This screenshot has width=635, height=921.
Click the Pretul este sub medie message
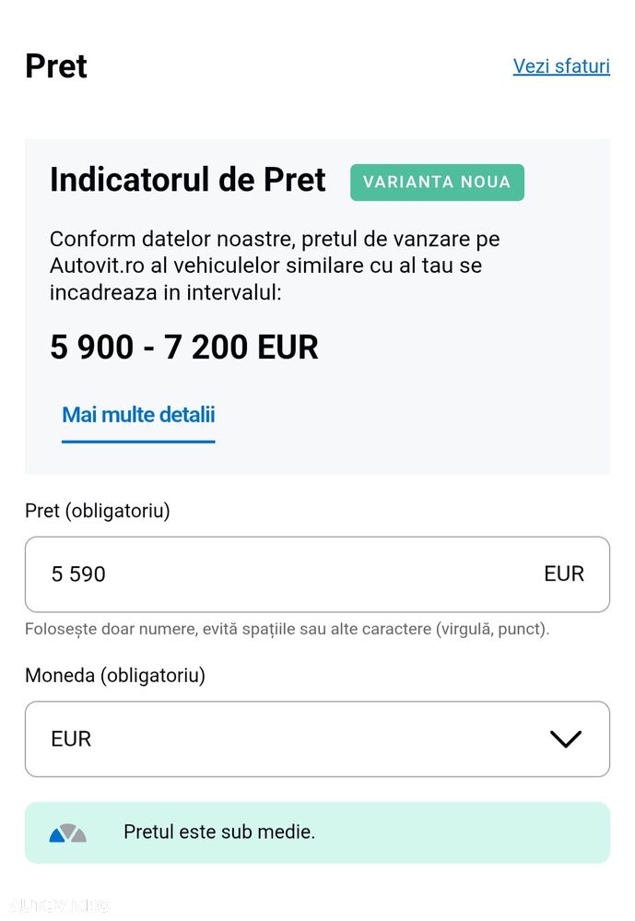pos(219,832)
